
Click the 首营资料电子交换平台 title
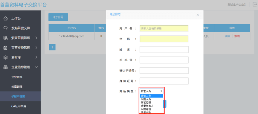(23, 5)
